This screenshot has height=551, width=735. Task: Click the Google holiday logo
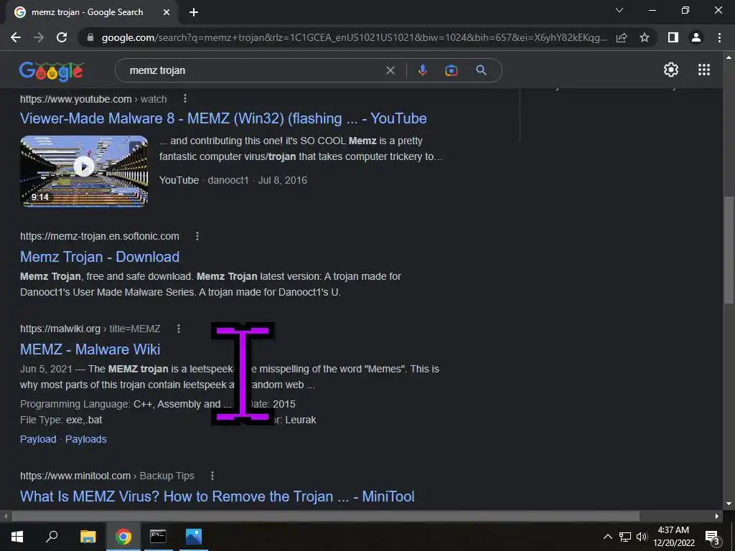tap(52, 71)
